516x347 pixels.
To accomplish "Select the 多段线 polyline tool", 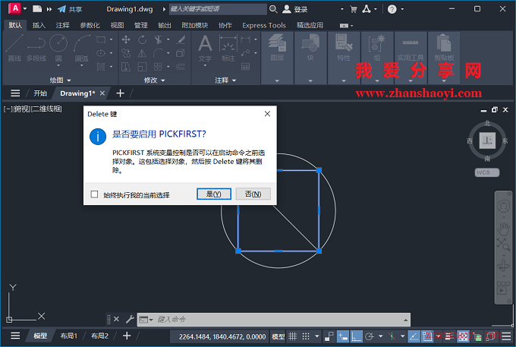I will (x=36, y=48).
